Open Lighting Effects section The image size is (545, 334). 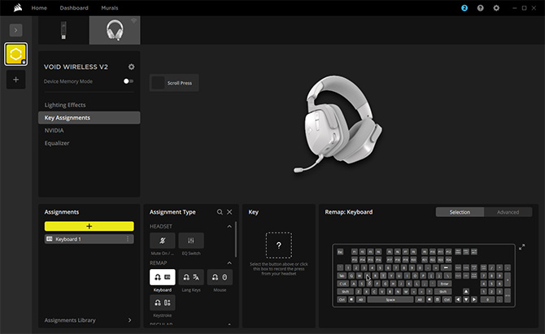65,105
